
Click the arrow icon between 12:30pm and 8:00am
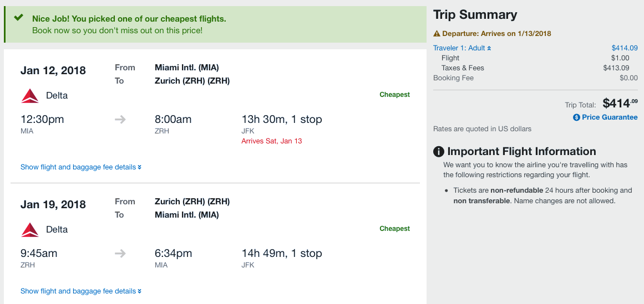(120, 120)
